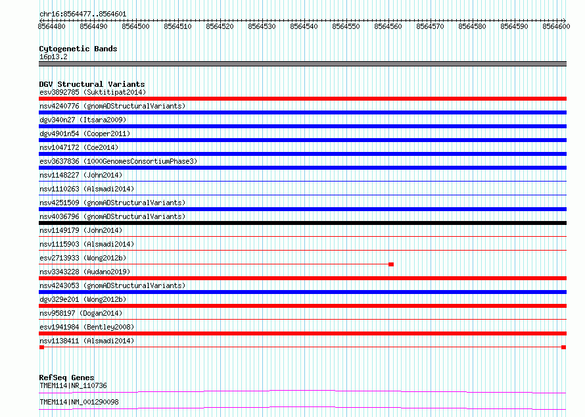Click nsv1115903 (Alsmadi2014) label

tap(87, 244)
